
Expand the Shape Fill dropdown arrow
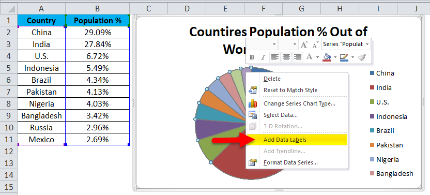point(335,57)
